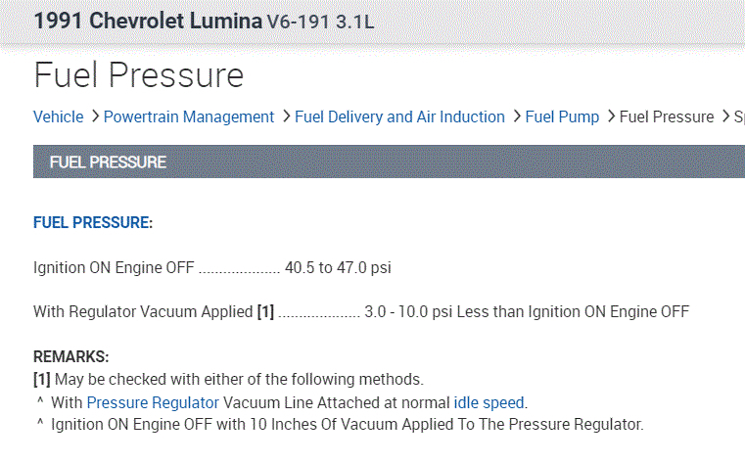Open the Pressure Regulator link
This screenshot has width=745, height=464.
click(153, 402)
